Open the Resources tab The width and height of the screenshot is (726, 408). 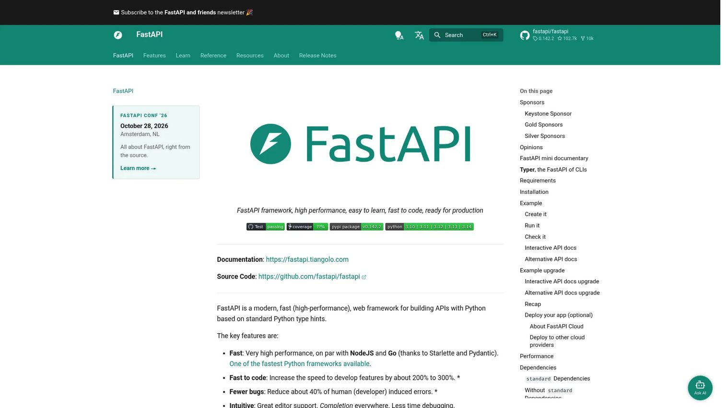[250, 56]
